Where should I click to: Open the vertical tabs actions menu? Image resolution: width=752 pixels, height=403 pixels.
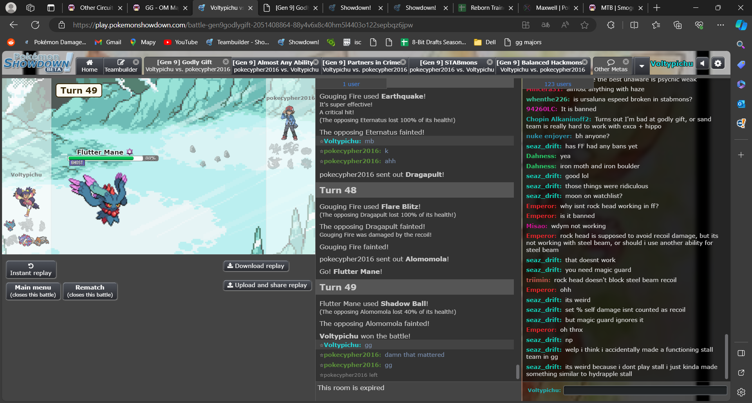(x=51, y=8)
